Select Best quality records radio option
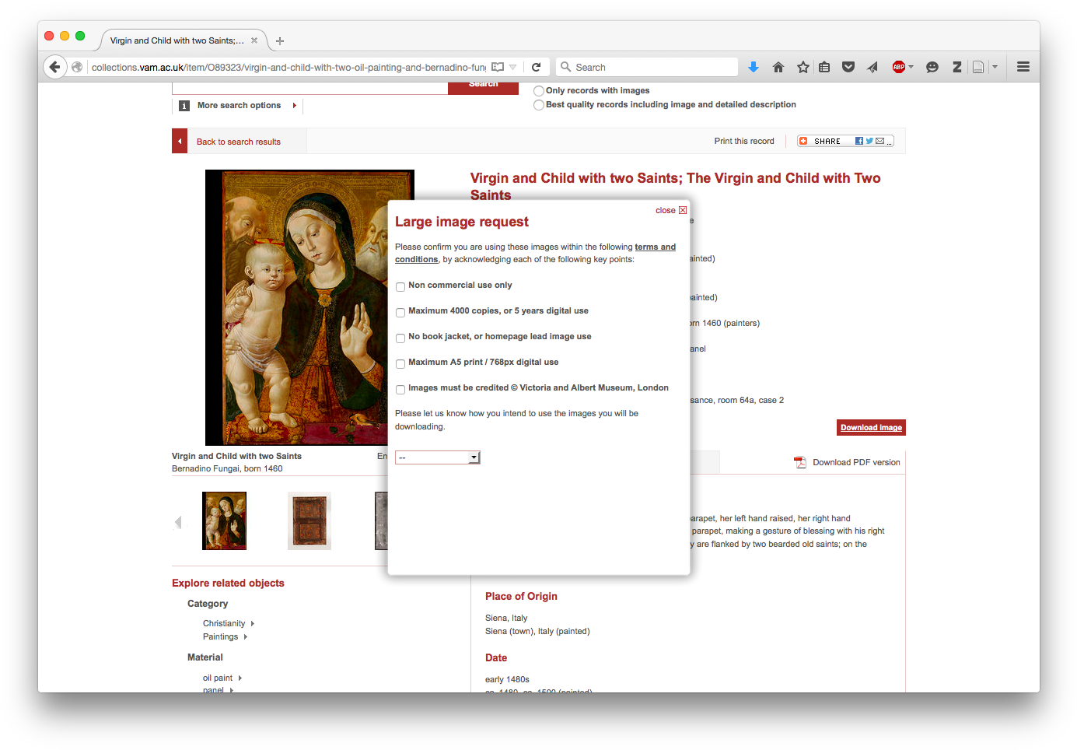The height and width of the screenshot is (750, 1077). tap(539, 105)
